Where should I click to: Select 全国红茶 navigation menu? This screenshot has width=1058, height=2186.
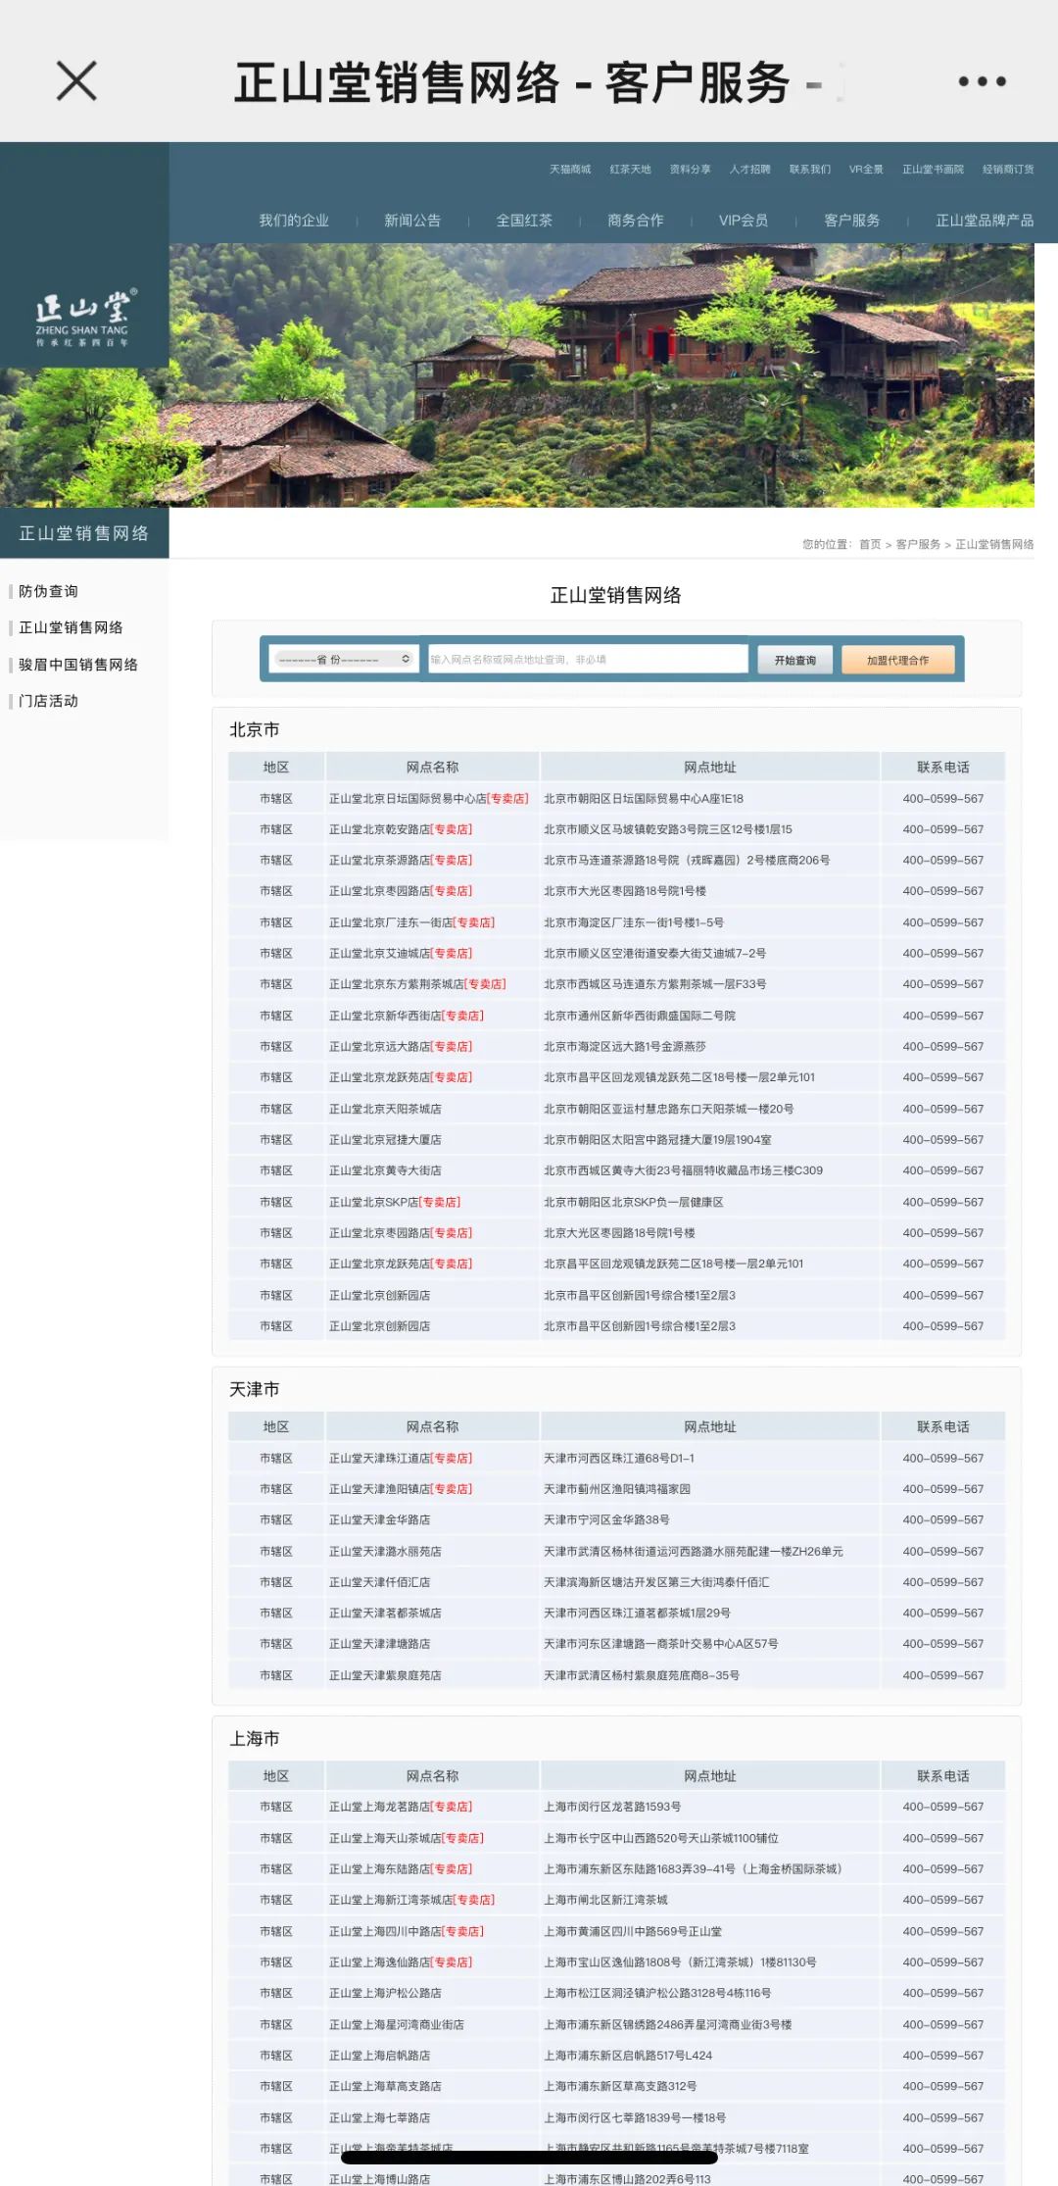pyautogui.click(x=524, y=221)
